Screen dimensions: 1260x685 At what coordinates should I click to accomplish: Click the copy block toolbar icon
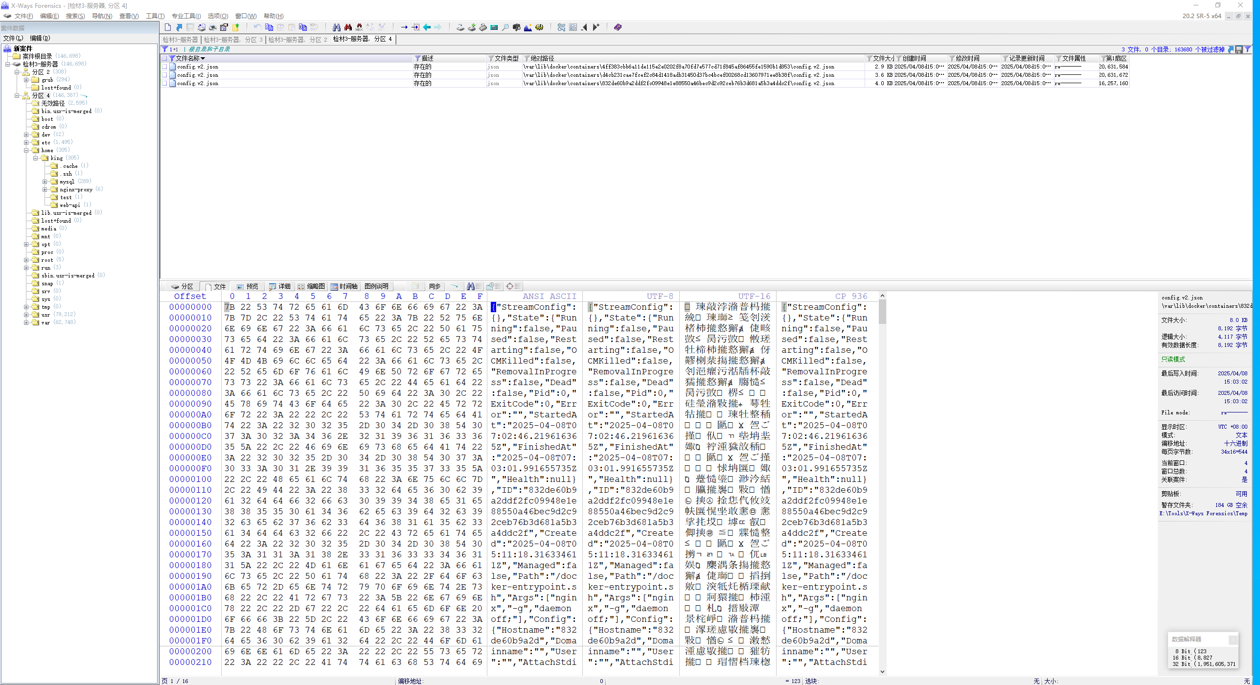269,27
